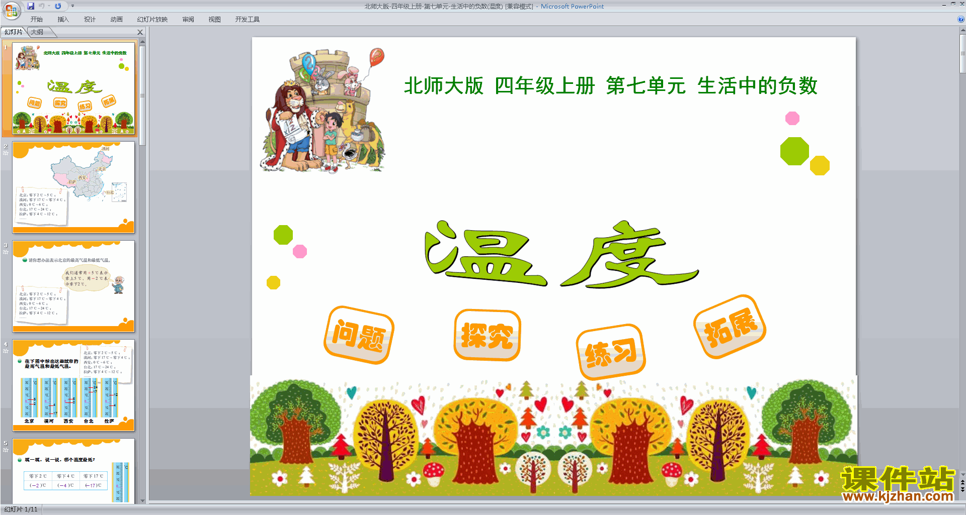Viewport: 966px width, 515px height.
Task: Click the thumbnail pane scrollbar thumb
Action: (x=142, y=95)
